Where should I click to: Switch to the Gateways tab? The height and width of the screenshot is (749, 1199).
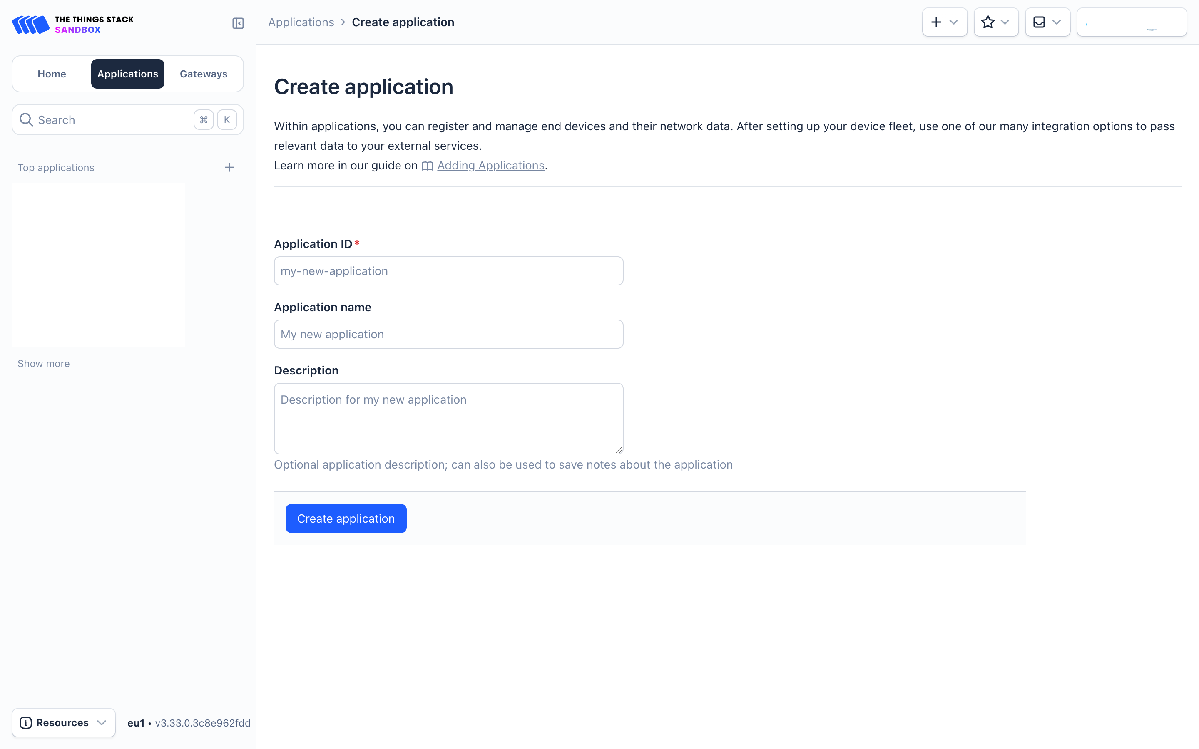(204, 74)
